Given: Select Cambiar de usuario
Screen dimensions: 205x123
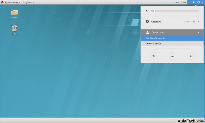Looking at the screenshot, I should pos(172,38).
